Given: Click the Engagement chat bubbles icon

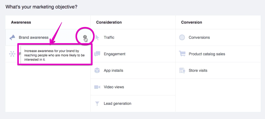Looking at the screenshot, I should (x=97, y=54).
